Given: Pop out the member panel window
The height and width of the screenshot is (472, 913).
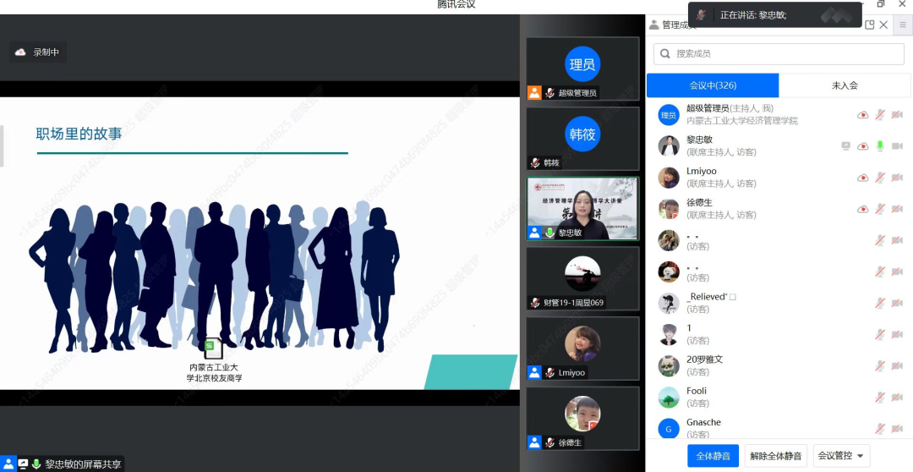Looking at the screenshot, I should (870, 25).
